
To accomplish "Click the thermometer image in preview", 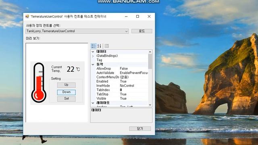I will point(39,83).
